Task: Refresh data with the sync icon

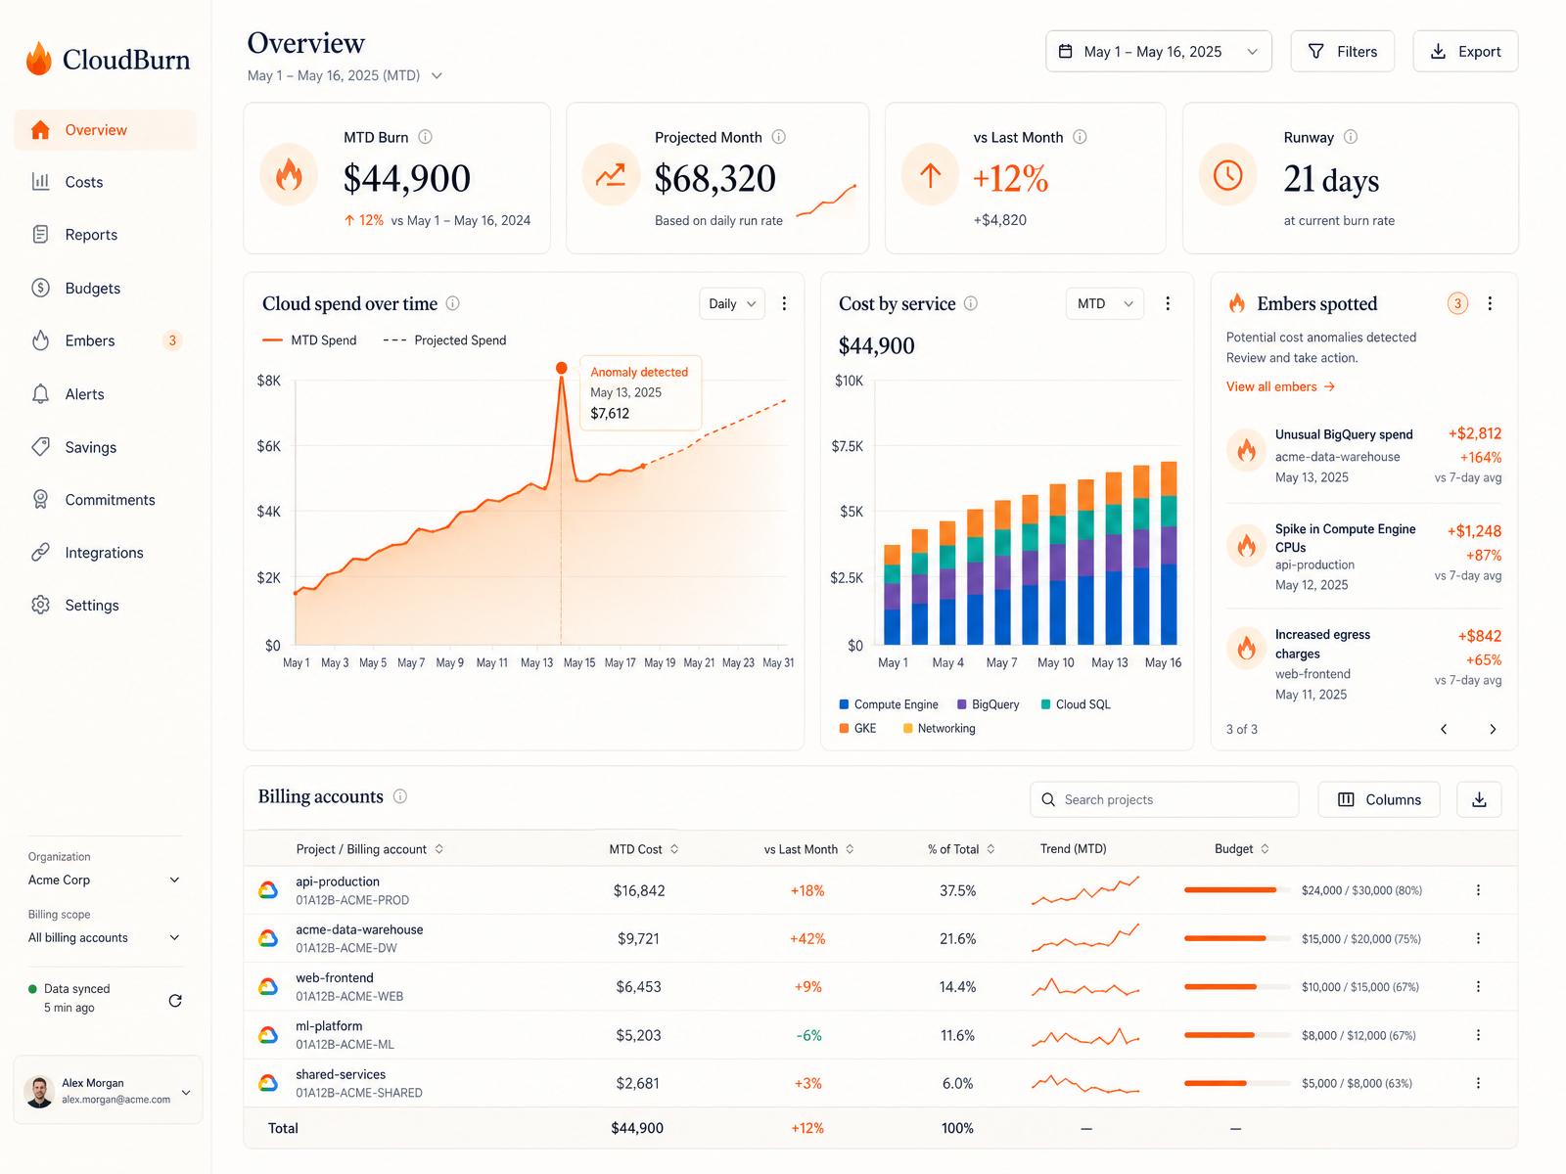Action: (x=175, y=1000)
